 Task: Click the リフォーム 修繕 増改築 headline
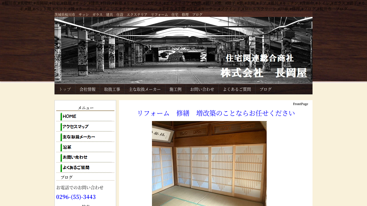click(216, 113)
